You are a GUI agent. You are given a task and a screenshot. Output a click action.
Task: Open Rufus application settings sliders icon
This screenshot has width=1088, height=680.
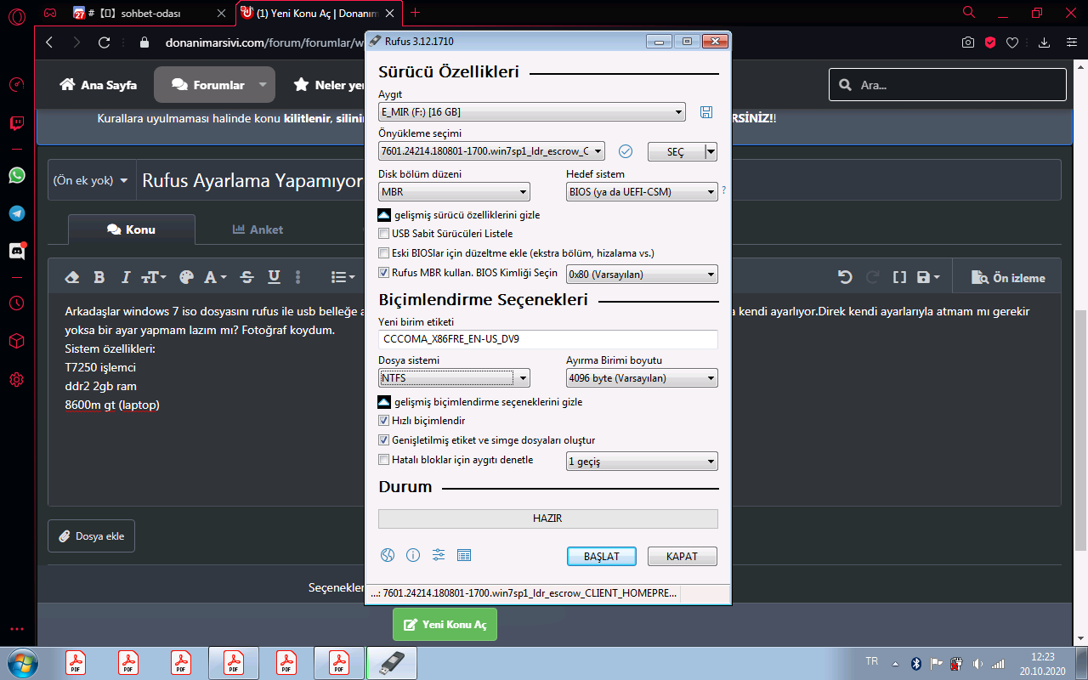tap(439, 555)
